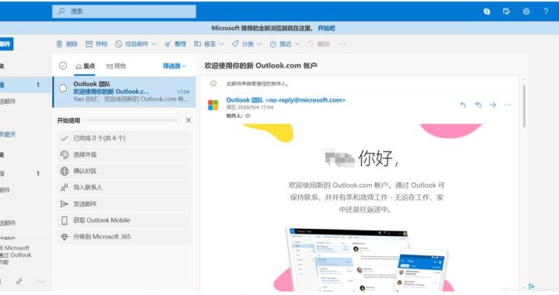Screen dimensions: 559x295
Task: Close the 开始使用 getting started panel
Action: point(189,120)
